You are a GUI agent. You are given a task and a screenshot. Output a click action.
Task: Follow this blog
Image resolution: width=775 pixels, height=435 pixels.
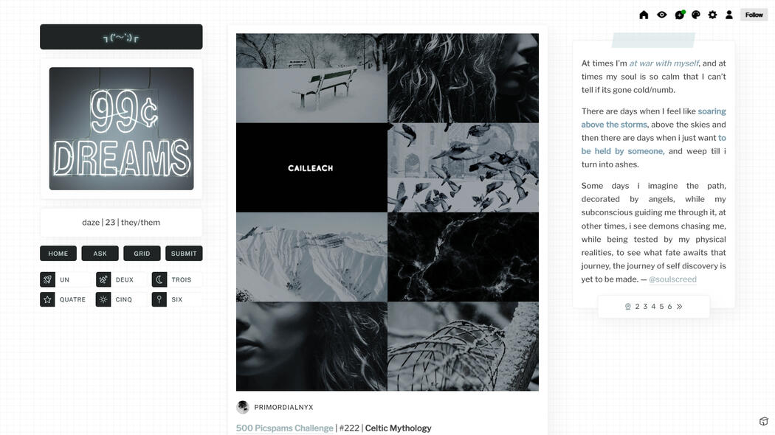pyautogui.click(x=754, y=15)
